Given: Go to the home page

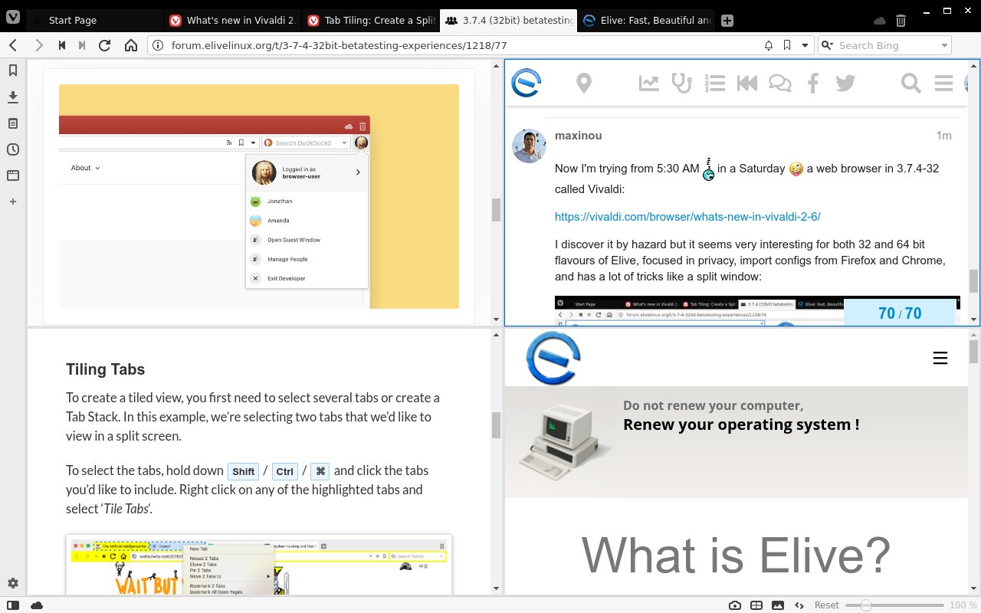Looking at the screenshot, I should [131, 45].
